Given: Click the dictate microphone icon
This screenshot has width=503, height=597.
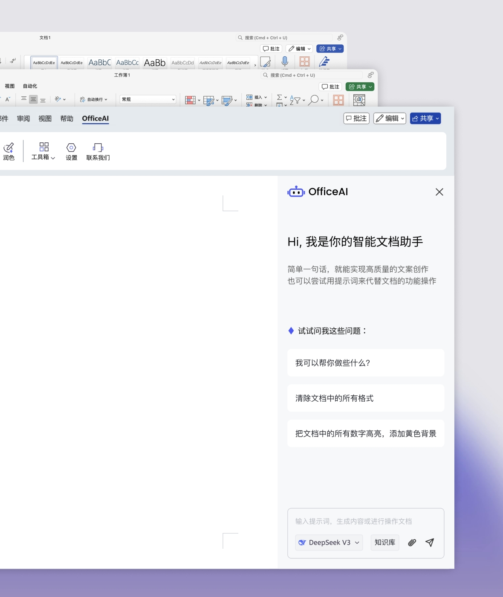Looking at the screenshot, I should click(285, 62).
